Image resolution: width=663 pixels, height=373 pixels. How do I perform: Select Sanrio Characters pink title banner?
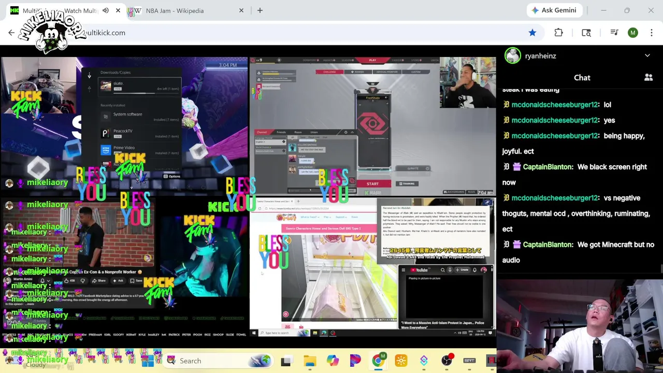click(329, 228)
